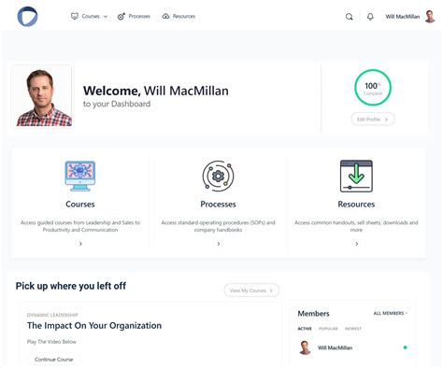Click the Resources download window icon
The width and height of the screenshot is (443, 368).
click(356, 176)
